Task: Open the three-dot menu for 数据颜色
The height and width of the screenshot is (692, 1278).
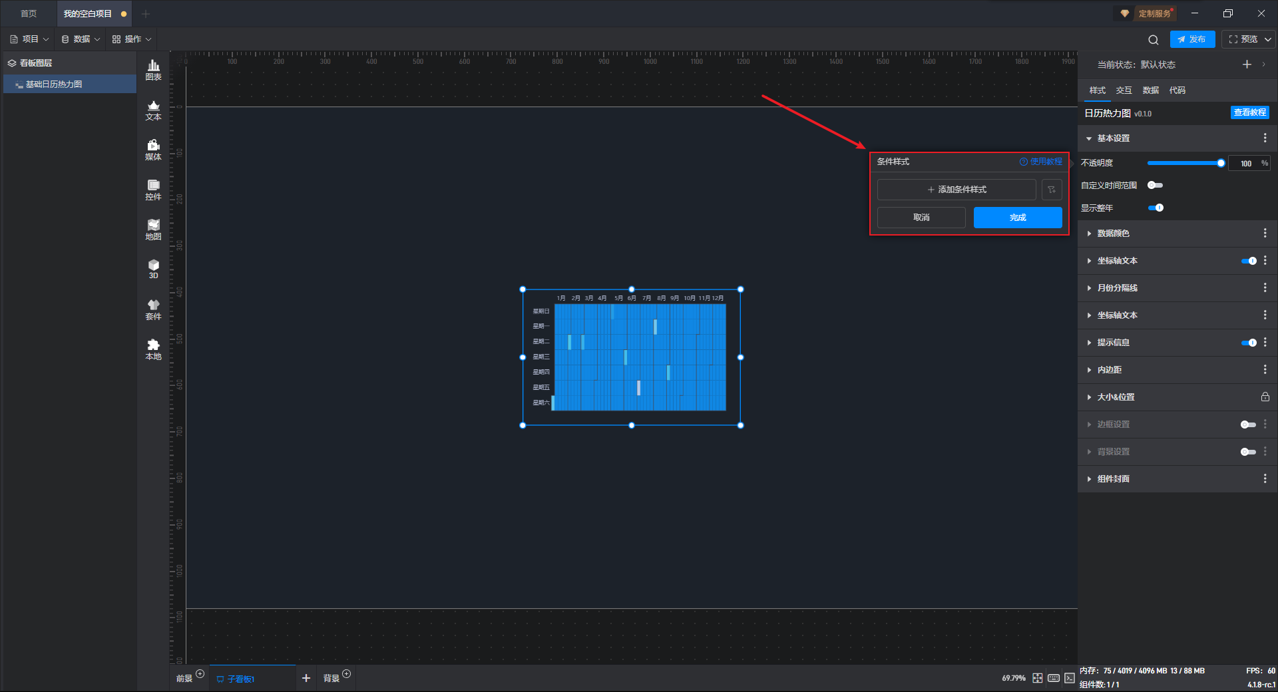Action: pyautogui.click(x=1265, y=233)
